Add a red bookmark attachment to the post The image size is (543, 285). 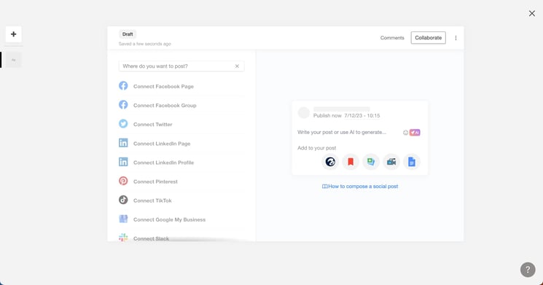coord(351,162)
